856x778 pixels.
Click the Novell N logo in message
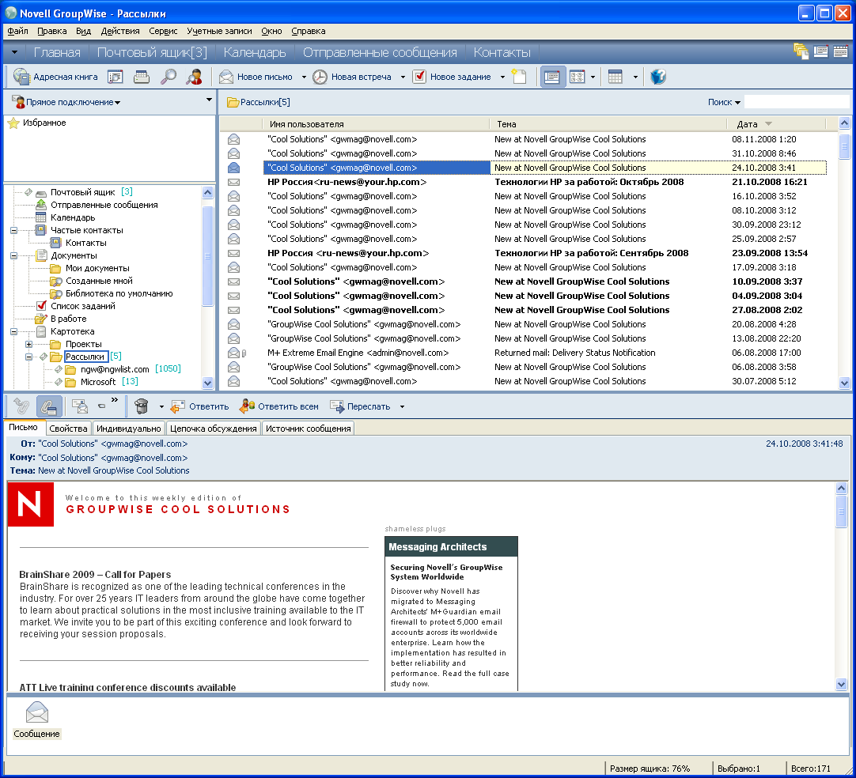tap(31, 504)
